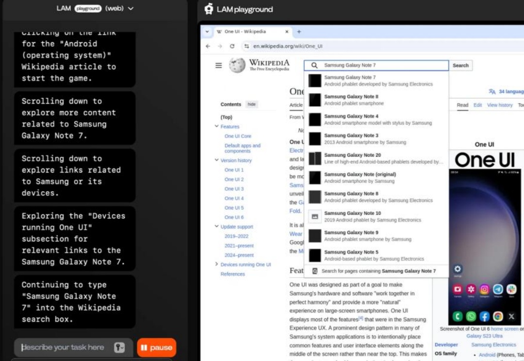Open the LAM playground web mode dropdown
The height and width of the screenshot is (361, 524).
131,8
